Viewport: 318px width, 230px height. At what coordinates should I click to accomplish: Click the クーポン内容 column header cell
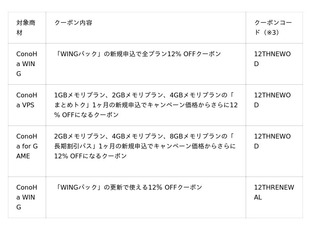click(74, 23)
